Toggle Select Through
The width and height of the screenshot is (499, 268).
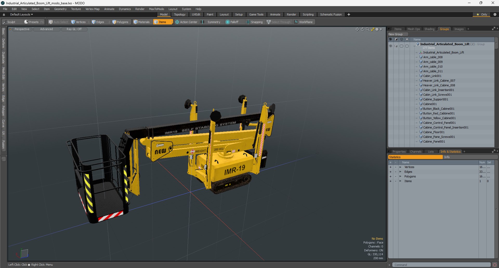279,22
